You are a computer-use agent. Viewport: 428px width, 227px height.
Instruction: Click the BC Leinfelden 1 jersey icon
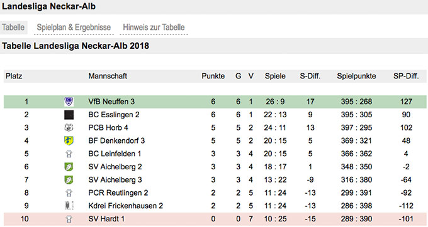(x=69, y=154)
